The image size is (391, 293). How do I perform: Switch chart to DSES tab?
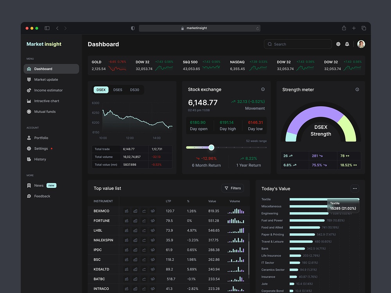pyautogui.click(x=118, y=90)
